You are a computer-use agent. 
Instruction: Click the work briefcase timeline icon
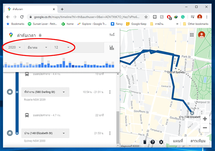coord(10,92)
